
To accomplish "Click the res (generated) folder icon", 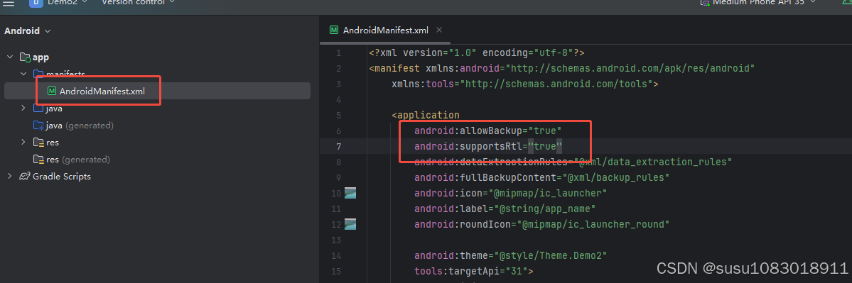I will click(x=38, y=160).
